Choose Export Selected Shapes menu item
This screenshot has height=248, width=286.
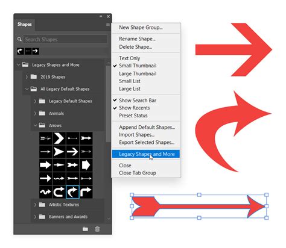pyautogui.click(x=146, y=143)
